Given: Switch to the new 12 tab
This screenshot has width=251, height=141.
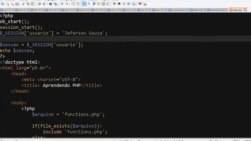Looking at the screenshot, I should coord(52,10).
